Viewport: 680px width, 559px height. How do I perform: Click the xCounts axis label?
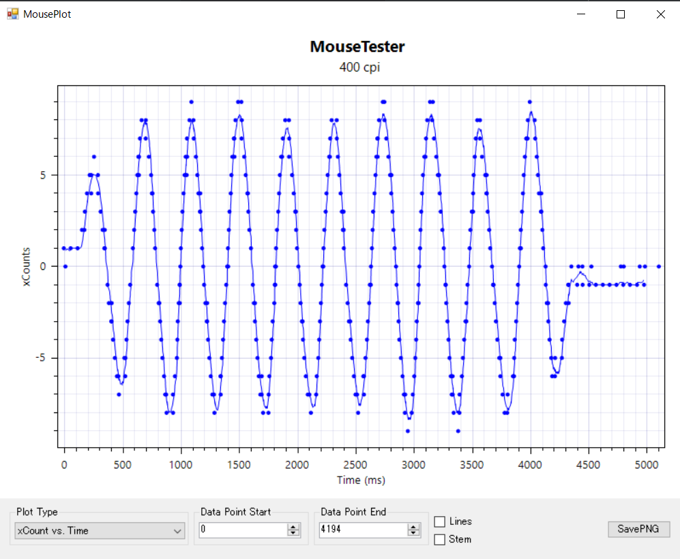[x=26, y=267]
